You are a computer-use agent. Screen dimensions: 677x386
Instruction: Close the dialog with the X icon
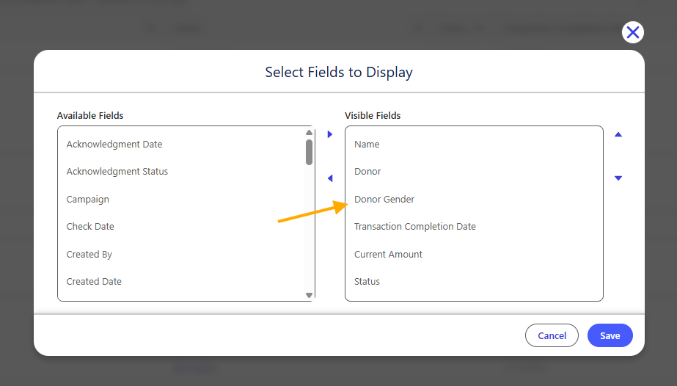coord(633,32)
